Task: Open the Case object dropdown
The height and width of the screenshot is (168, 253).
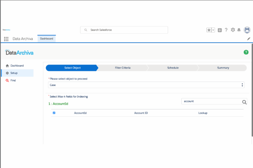Action: click(x=146, y=85)
